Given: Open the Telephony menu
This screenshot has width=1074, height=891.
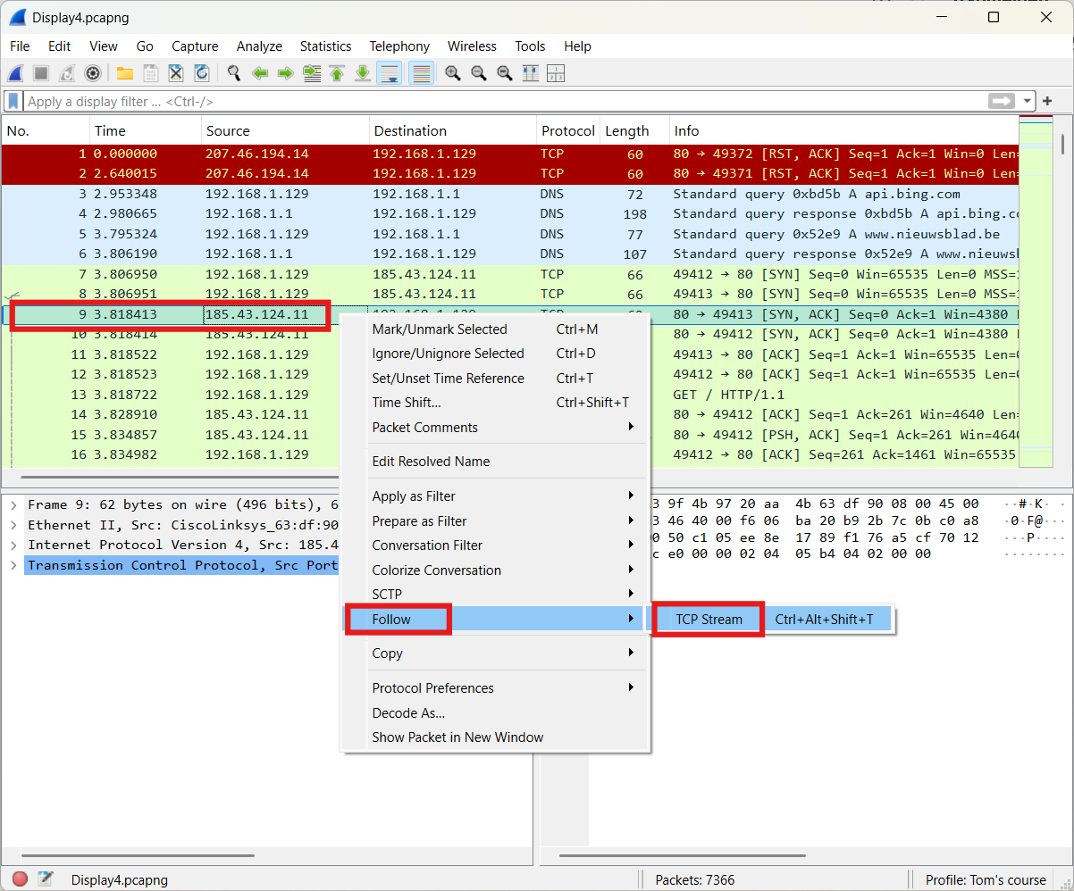Looking at the screenshot, I should click(x=399, y=46).
